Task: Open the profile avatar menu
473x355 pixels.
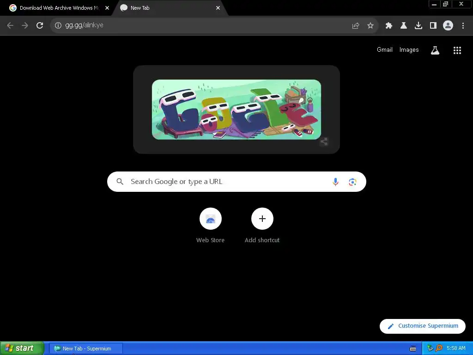Action: 448,26
